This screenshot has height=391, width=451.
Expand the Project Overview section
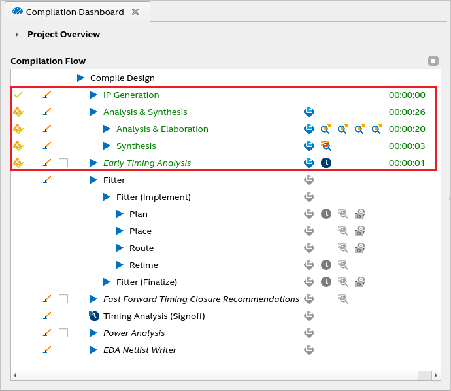tap(17, 34)
